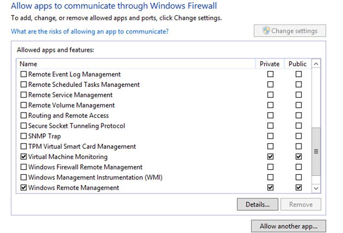343x233 pixels.
Task: Check Remote Event Log Management checkbox
Action: [24, 74]
